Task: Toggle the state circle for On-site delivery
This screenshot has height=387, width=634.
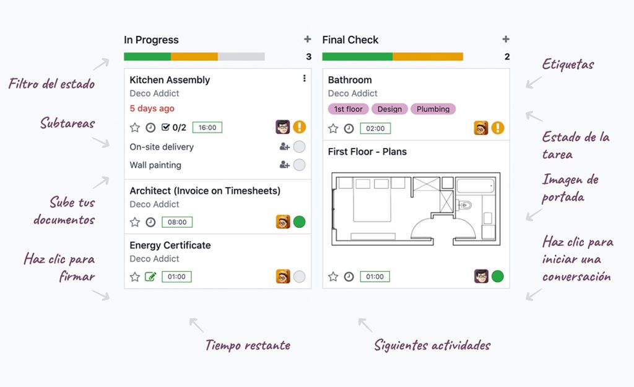Action: click(299, 146)
